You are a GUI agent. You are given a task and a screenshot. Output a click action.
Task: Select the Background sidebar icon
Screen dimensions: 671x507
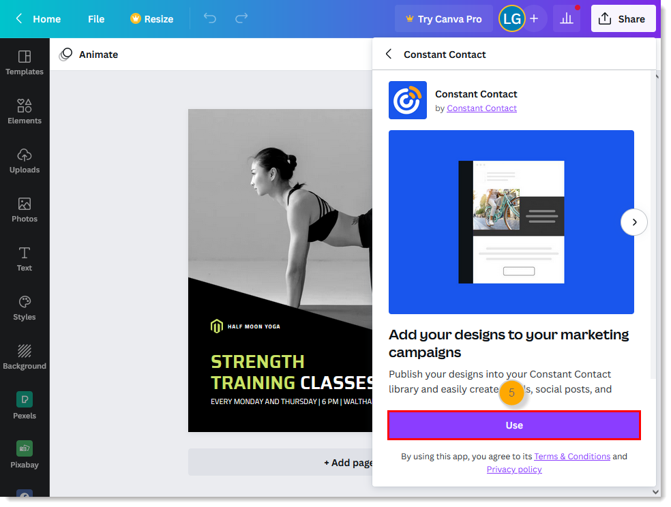[25, 356]
